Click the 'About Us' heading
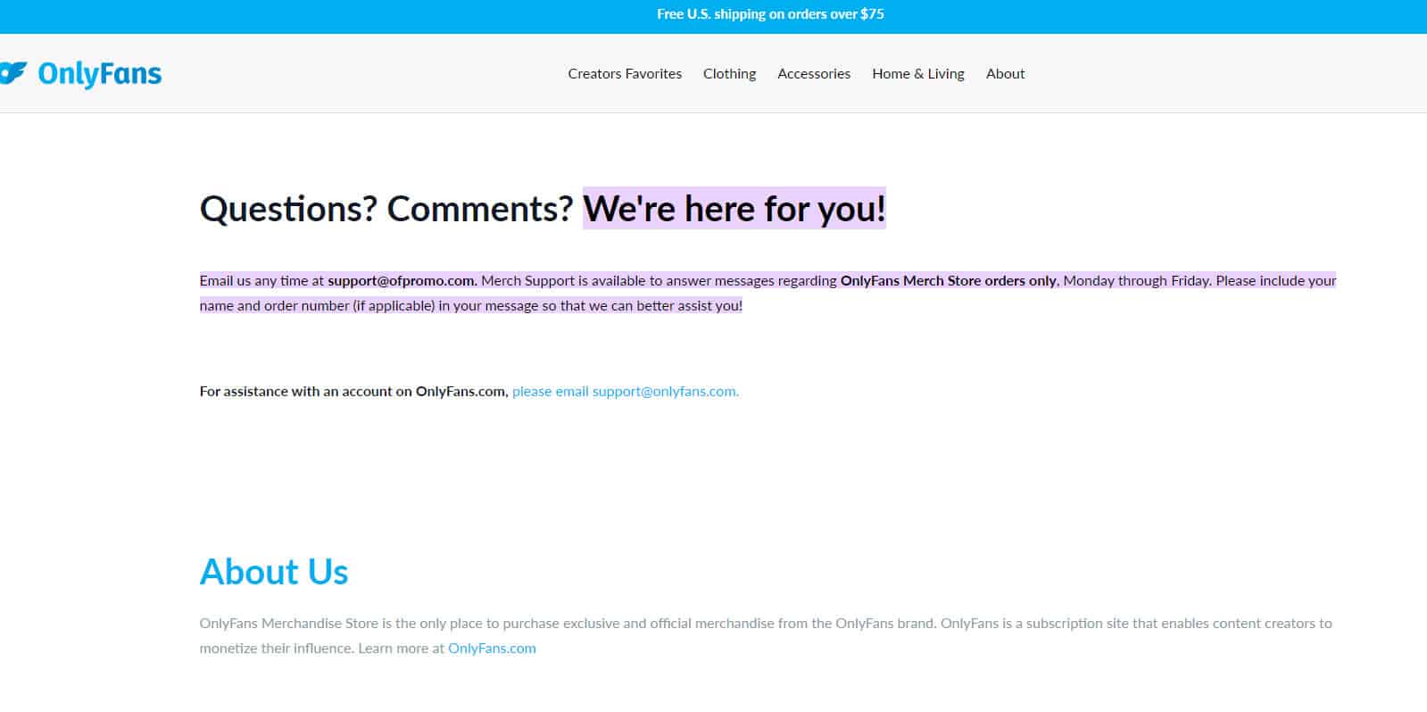Viewport: 1427px width, 712px height. (274, 572)
